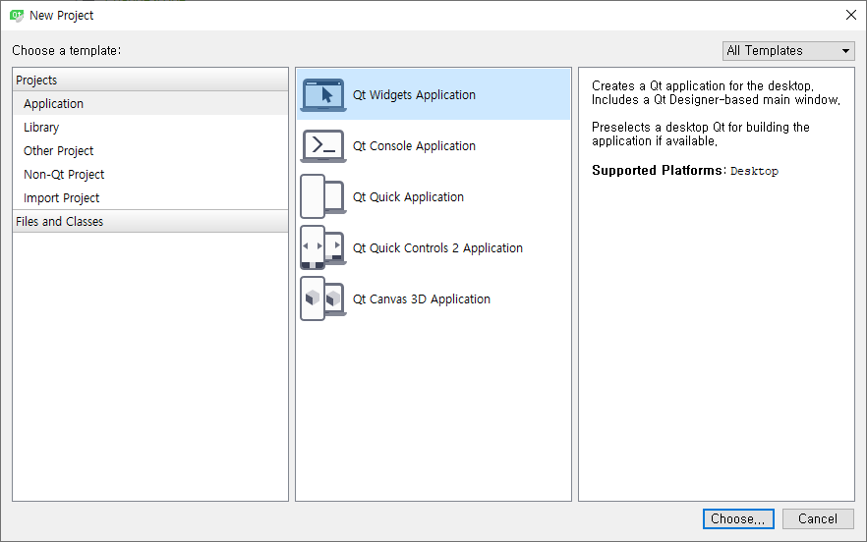Click the Supported Platforms description text
The width and height of the screenshot is (867, 542).
coord(684,171)
